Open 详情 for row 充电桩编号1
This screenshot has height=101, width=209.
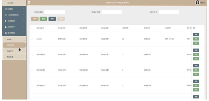[x=196, y=50]
